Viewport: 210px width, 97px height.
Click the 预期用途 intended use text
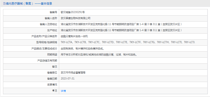[x=99, y=55]
